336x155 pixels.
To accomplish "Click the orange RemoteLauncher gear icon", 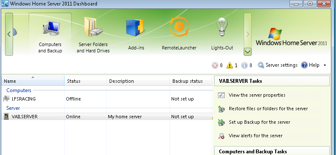I will 179,27.
